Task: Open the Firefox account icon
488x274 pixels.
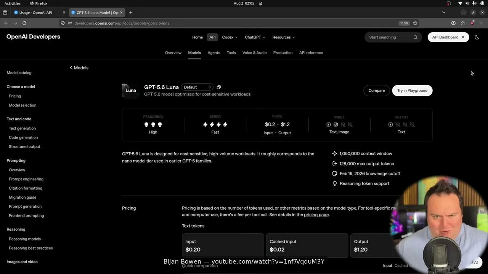Action: coord(453,23)
